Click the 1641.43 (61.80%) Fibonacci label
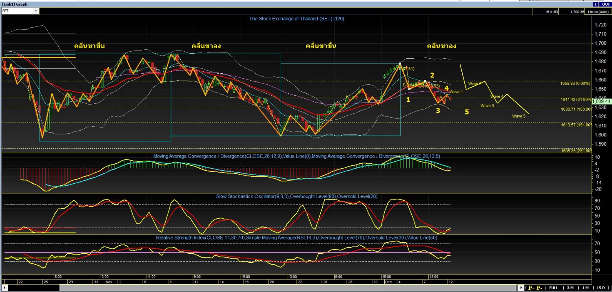 (x=576, y=99)
